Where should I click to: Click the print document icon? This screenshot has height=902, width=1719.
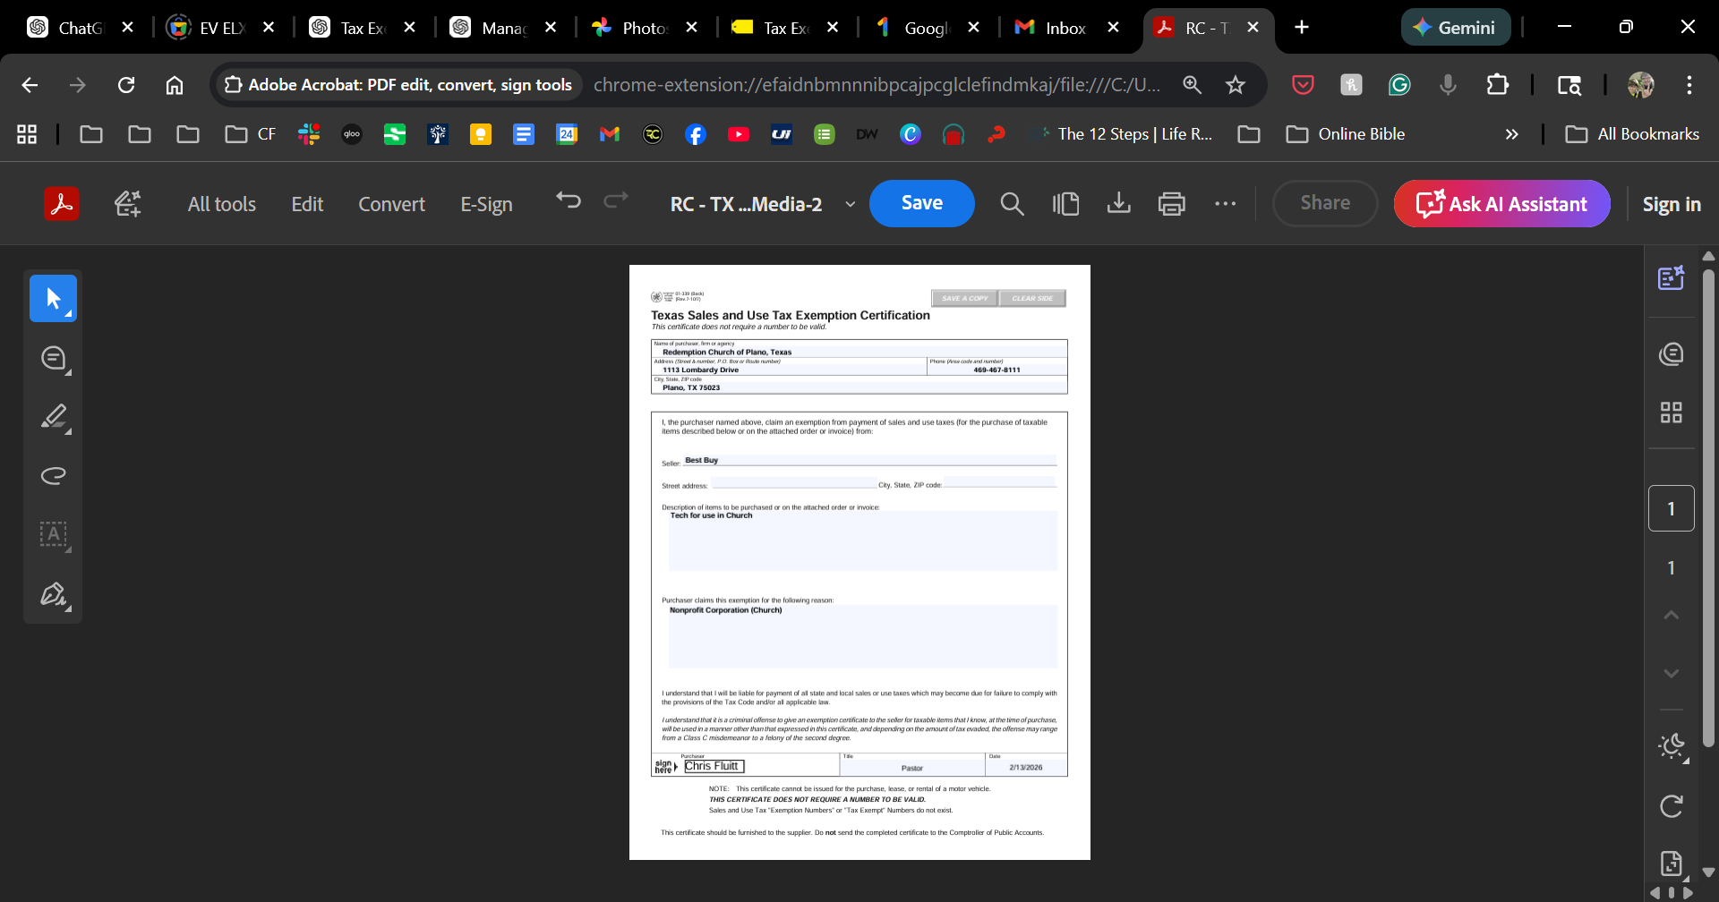pos(1171,204)
